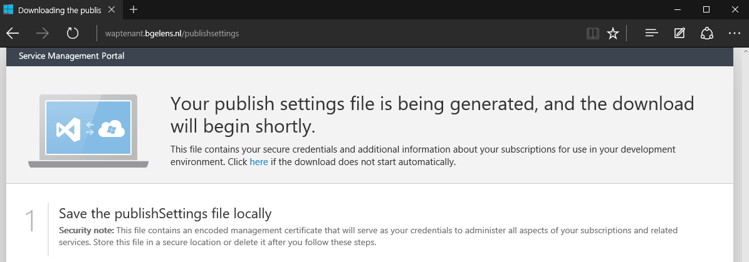Refresh the current page
Image resolution: width=749 pixels, height=262 pixels.
[73, 33]
